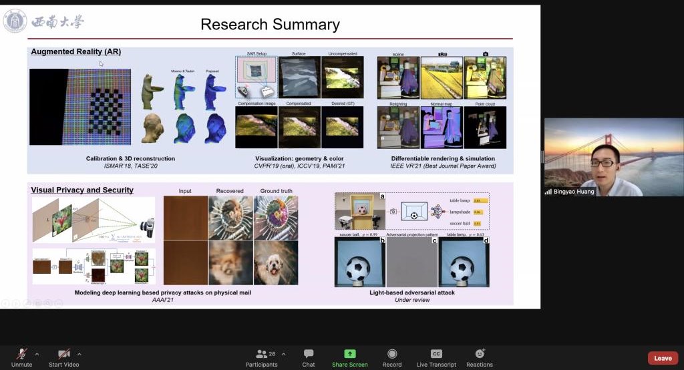This screenshot has width=684, height=370.
Task: Click the green Share Screen icon
Action: tap(349, 353)
